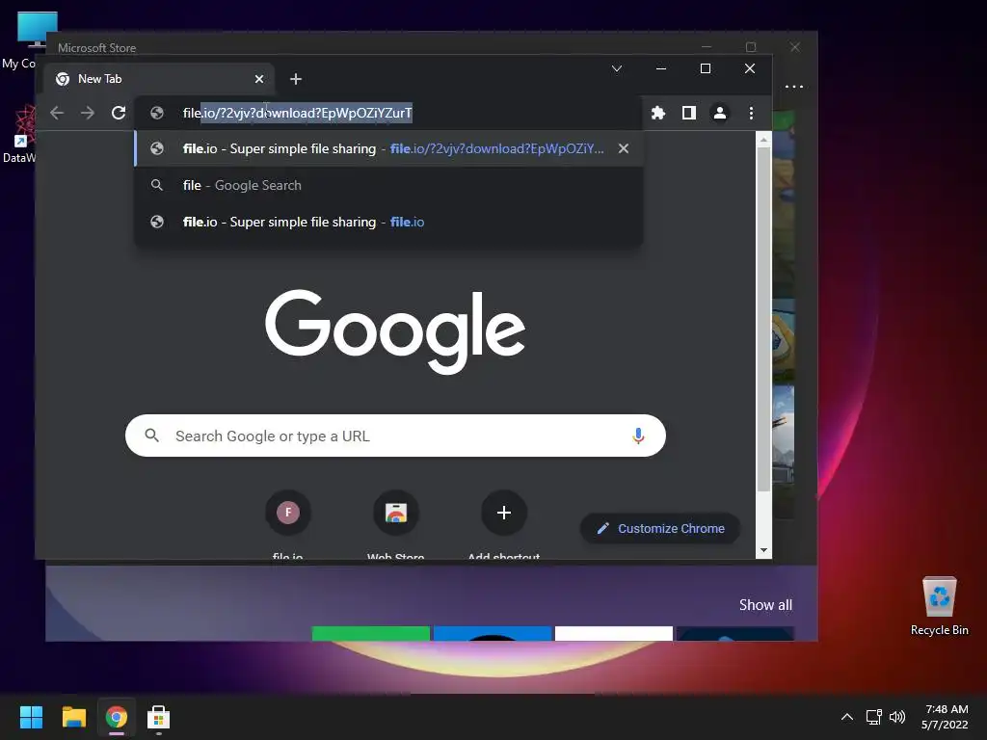Screen dimensions: 987x740
Task: Remove the file.io download suggestion
Action: coord(624,148)
